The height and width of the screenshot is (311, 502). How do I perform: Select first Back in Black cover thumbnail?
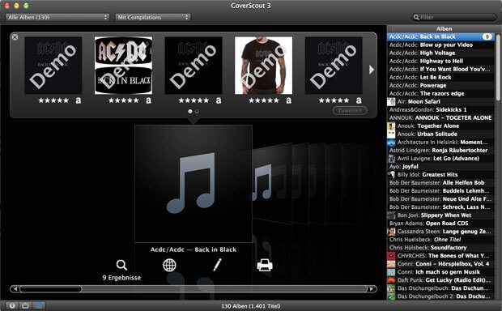tap(53, 66)
